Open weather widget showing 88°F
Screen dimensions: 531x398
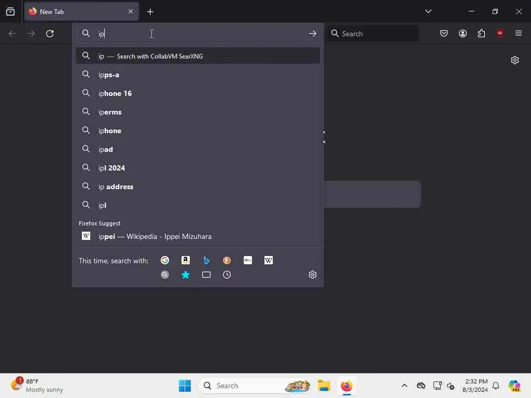pyautogui.click(x=37, y=386)
